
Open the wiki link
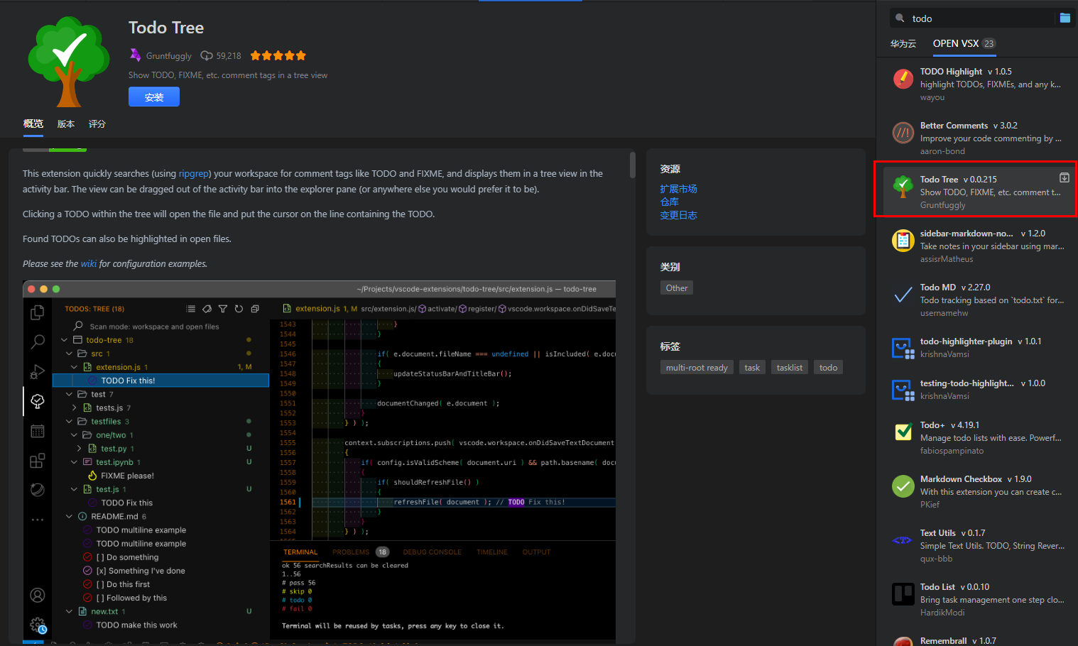pos(89,263)
